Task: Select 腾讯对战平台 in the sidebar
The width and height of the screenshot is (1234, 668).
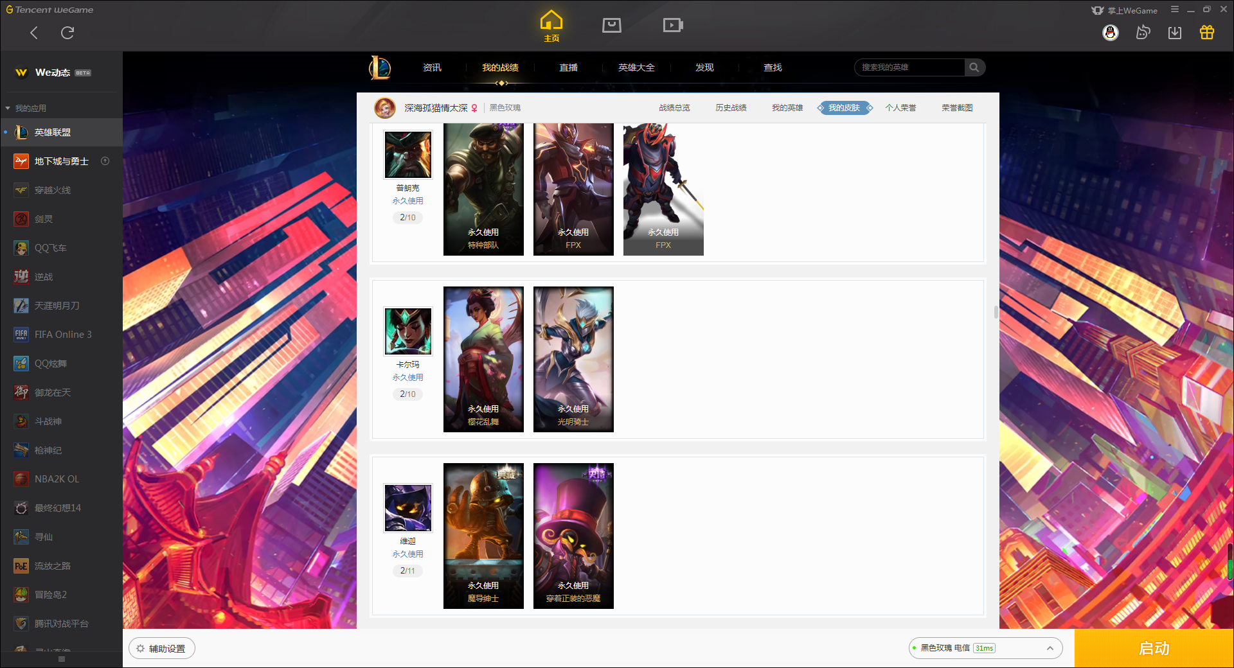Action: (61, 624)
